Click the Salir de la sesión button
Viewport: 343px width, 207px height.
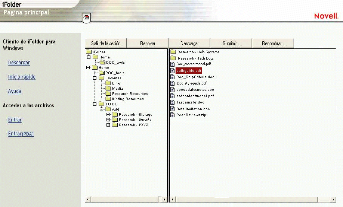[x=106, y=43]
